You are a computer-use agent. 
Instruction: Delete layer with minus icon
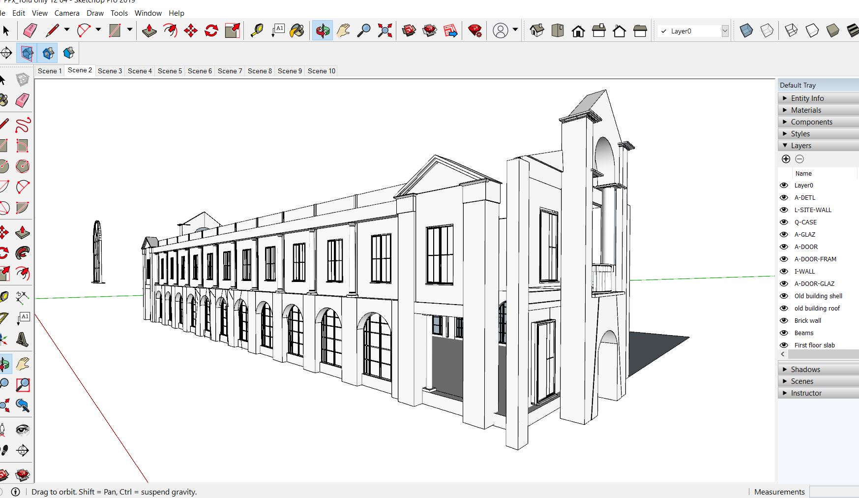(800, 159)
